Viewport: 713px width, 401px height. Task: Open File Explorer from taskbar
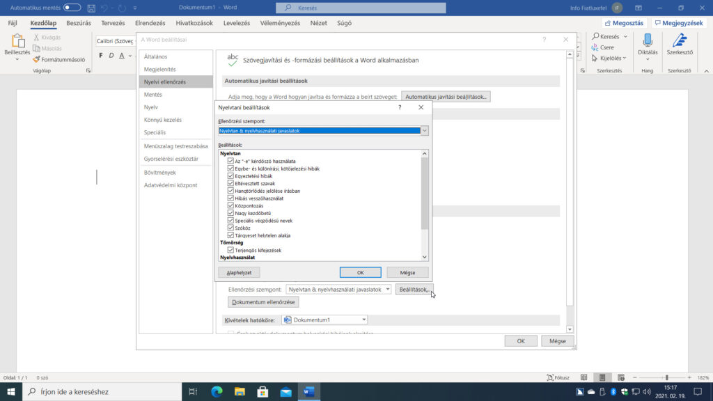click(240, 391)
